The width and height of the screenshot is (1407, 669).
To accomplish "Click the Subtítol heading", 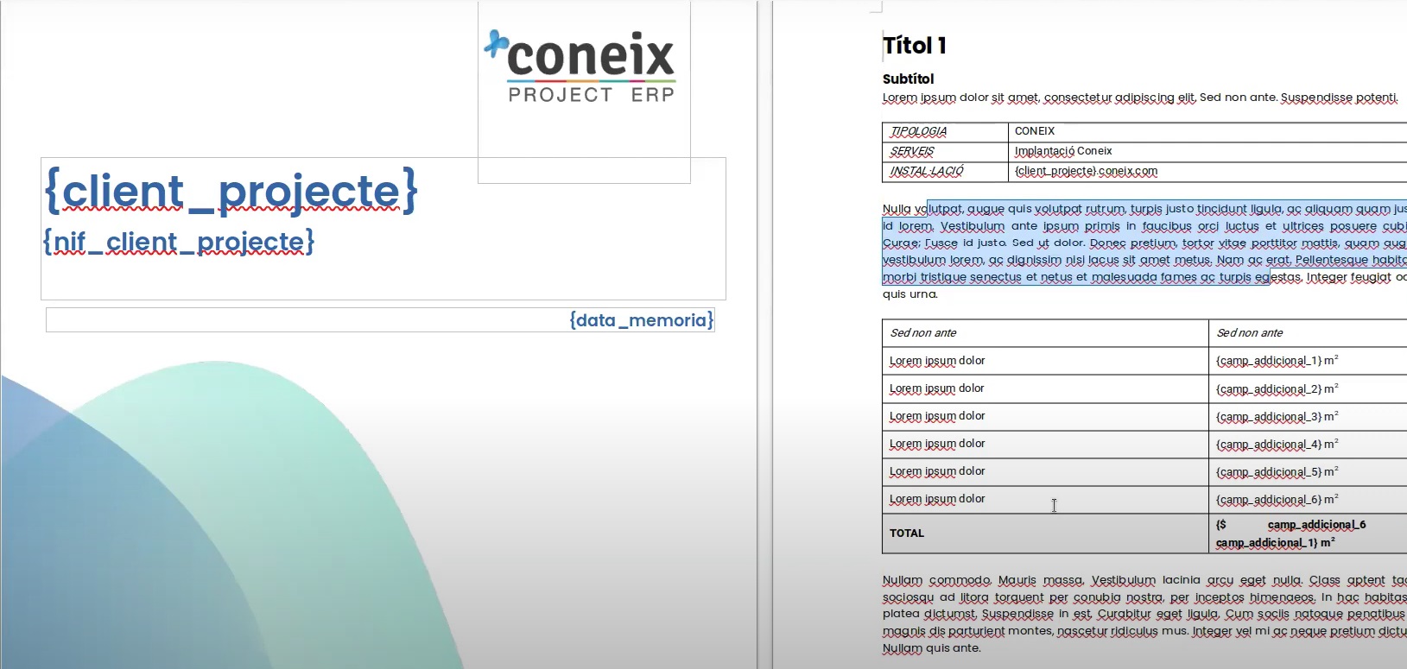I will 908,79.
